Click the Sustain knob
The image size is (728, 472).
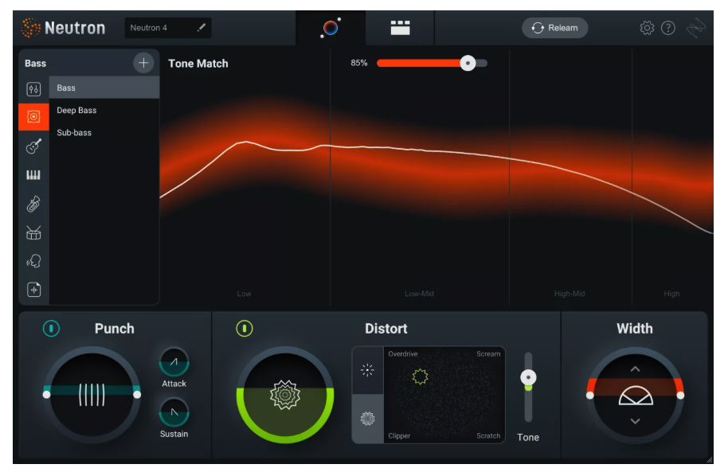pos(174,412)
